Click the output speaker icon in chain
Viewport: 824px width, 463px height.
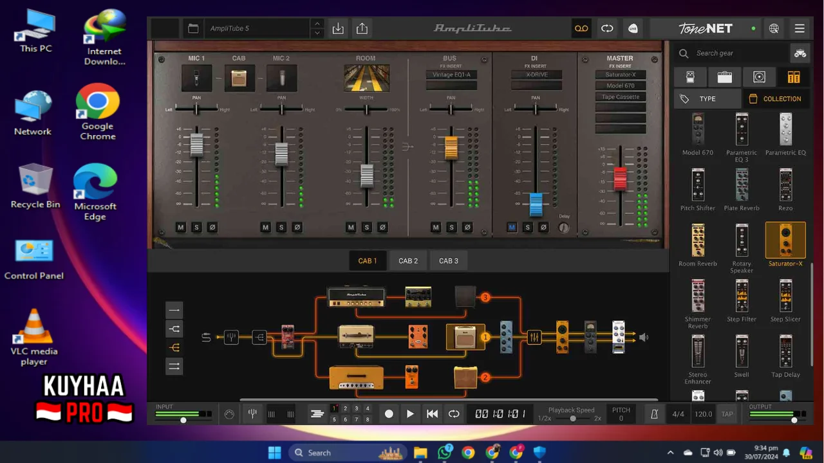(643, 337)
